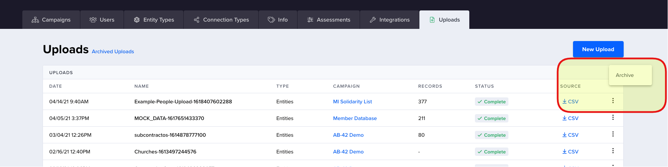Go to Connection Types tab
Viewport: 668px width, 167px height.
coord(221,20)
